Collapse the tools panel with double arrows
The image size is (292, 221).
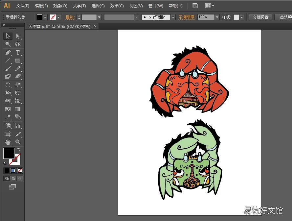pos(4,25)
